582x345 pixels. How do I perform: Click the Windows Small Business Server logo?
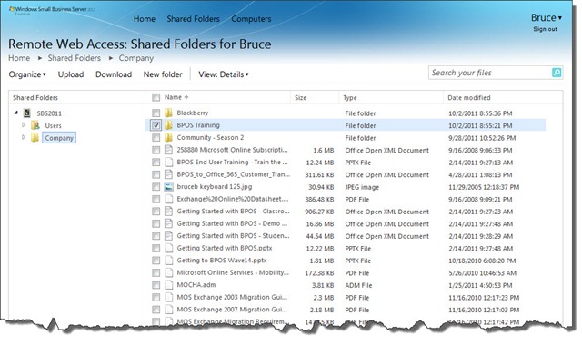pyautogui.click(x=52, y=10)
